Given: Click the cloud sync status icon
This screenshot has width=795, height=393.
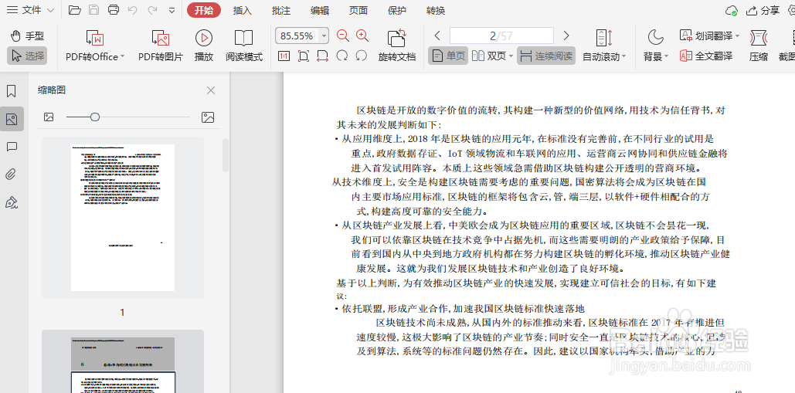Looking at the screenshot, I should point(731,11).
